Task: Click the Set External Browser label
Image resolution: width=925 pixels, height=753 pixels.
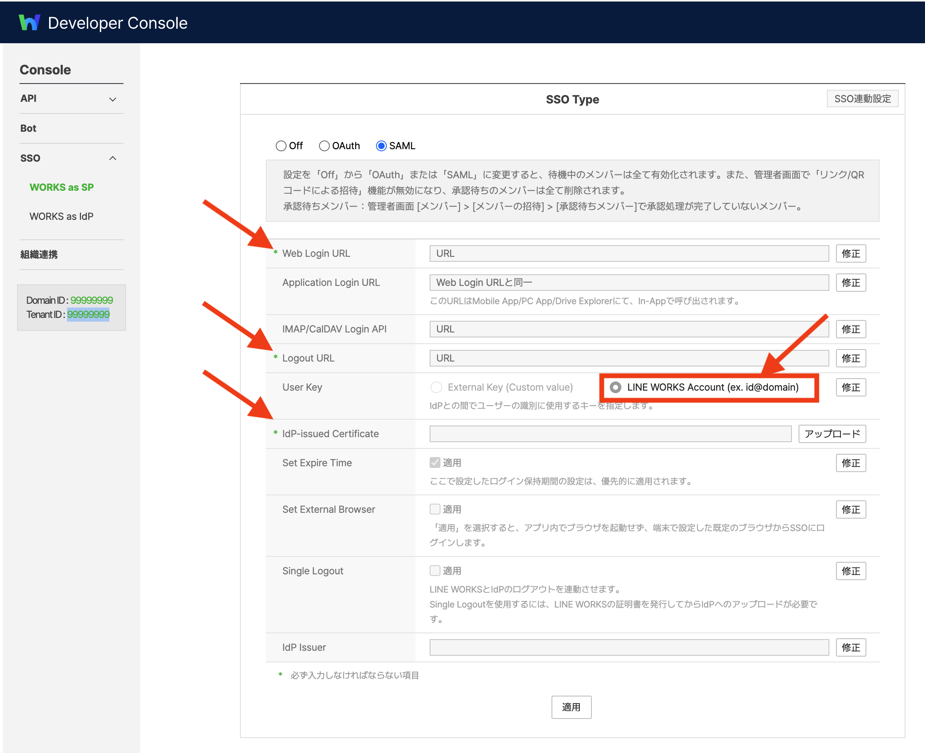Action: pos(329,509)
